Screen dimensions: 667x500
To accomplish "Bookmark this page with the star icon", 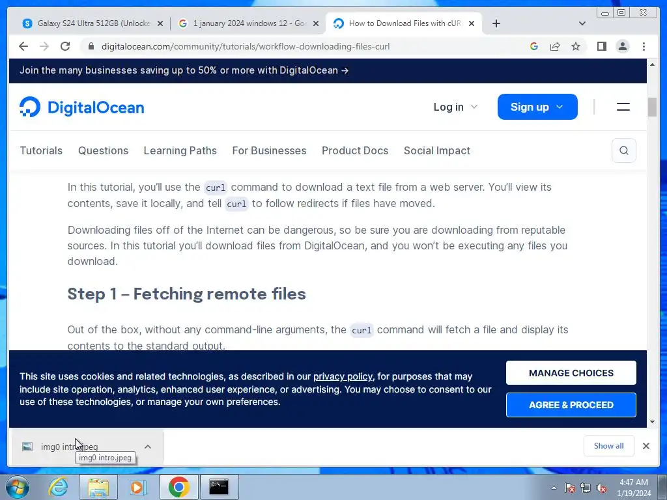I will click(576, 46).
